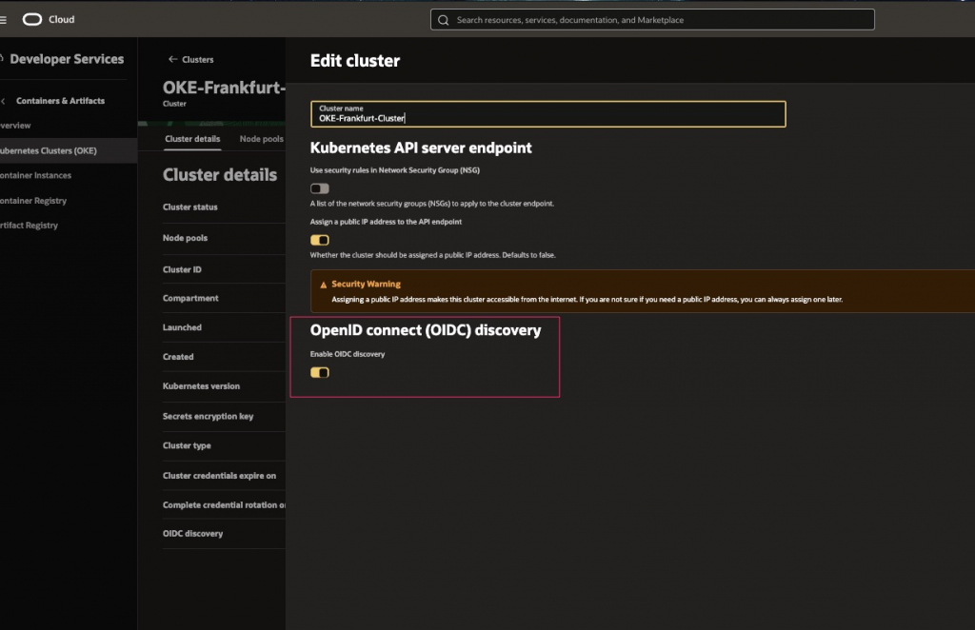Select Cluster credentials expire on label
Image resolution: width=975 pixels, height=630 pixels.
tap(219, 475)
